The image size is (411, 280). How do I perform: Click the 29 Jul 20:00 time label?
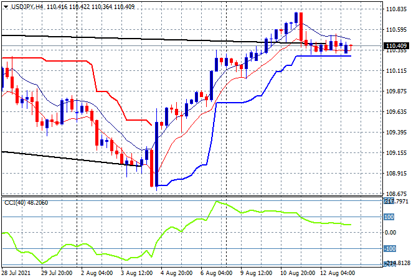tap(57, 273)
